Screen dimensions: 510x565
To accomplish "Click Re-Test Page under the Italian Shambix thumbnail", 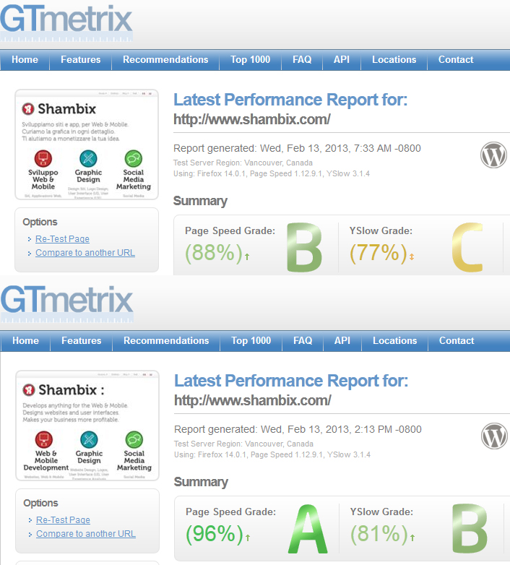I will pyautogui.click(x=62, y=239).
